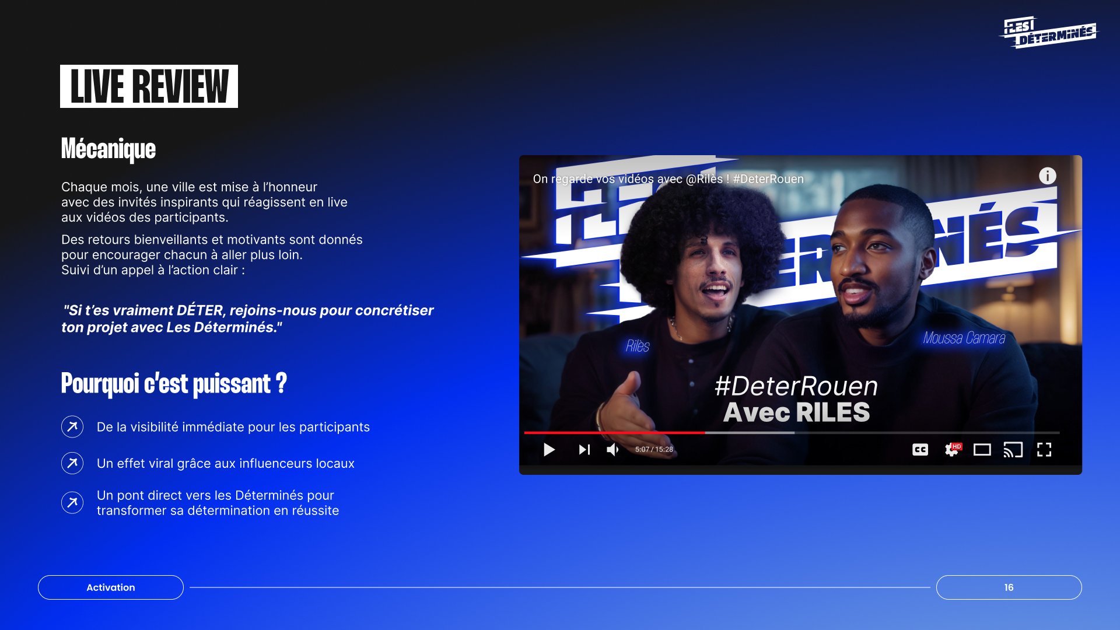
Task: Click the Rilès name label in video
Action: coord(638,346)
